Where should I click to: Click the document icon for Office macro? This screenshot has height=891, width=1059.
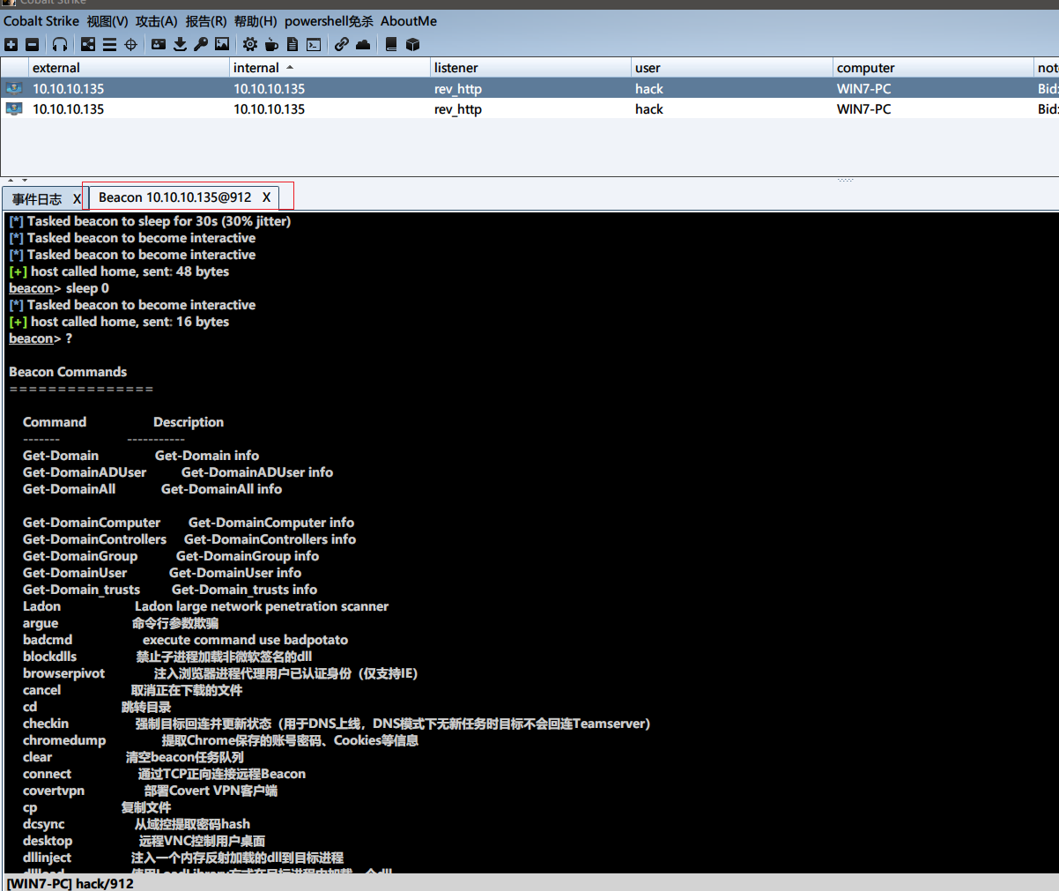click(293, 44)
